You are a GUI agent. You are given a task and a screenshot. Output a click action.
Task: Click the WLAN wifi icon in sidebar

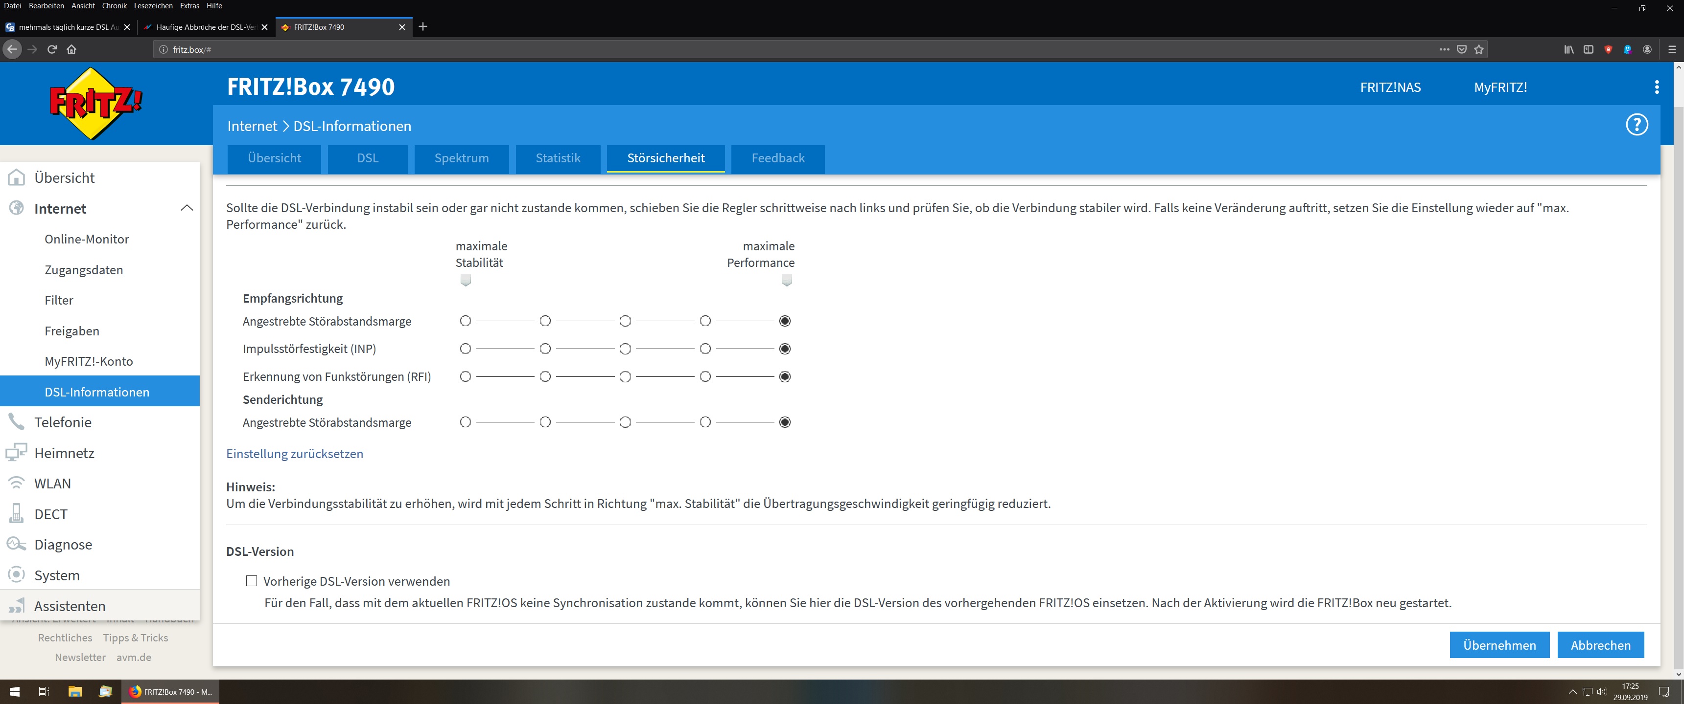pyautogui.click(x=16, y=483)
